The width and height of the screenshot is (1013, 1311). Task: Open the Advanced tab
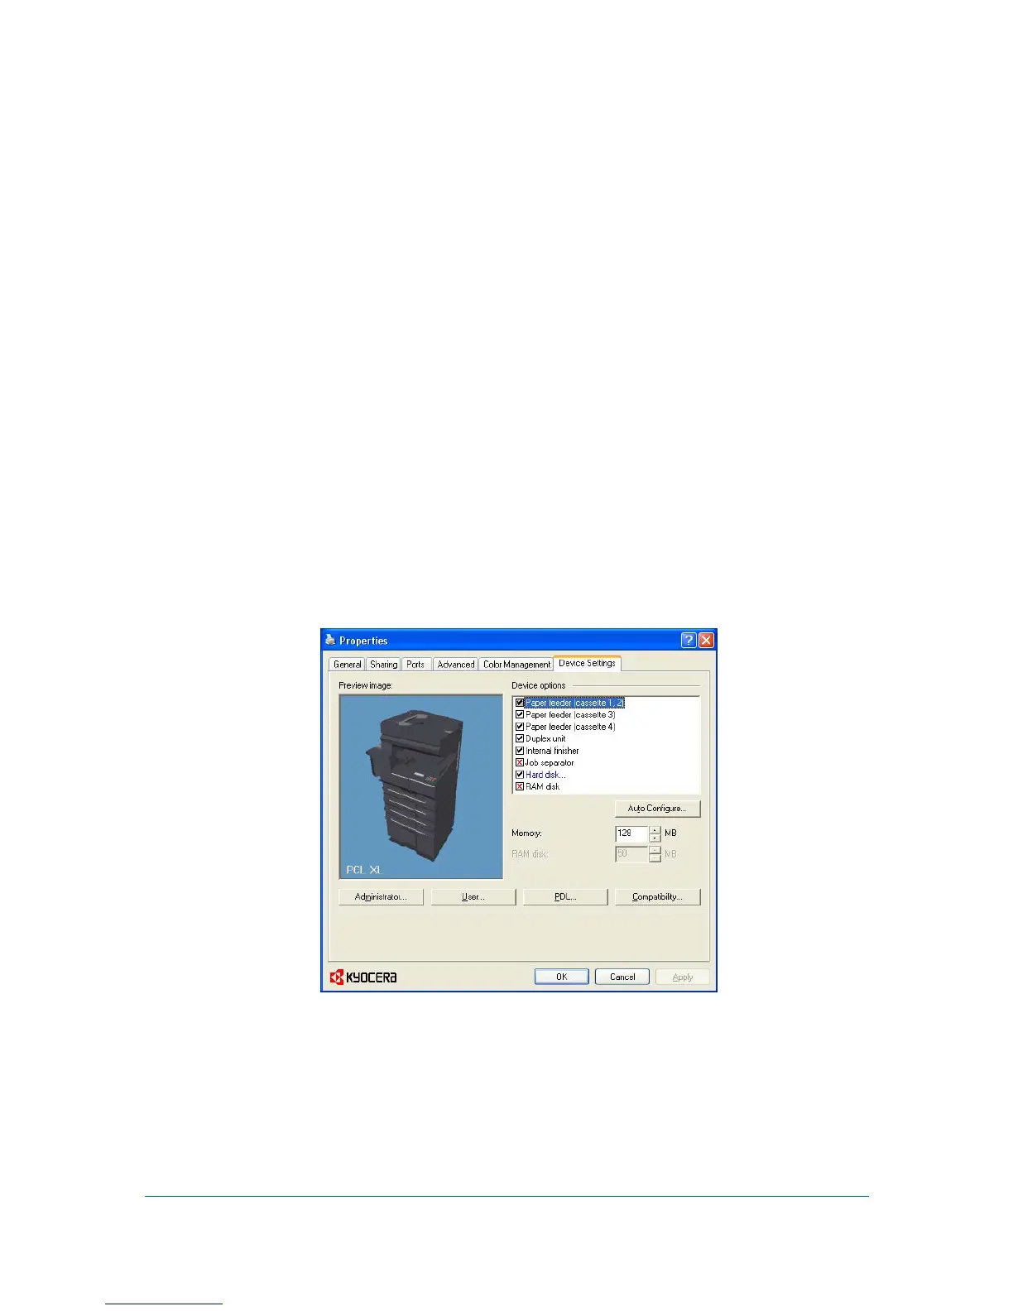coord(455,665)
